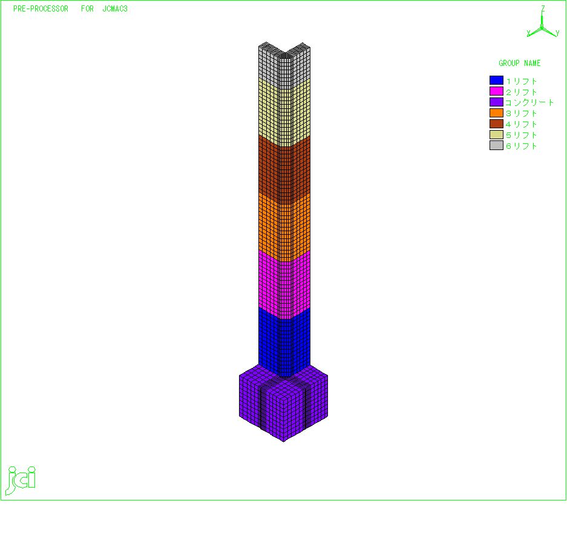Select the gray 6リフト legend swatch
The image size is (567, 544).
(496, 145)
